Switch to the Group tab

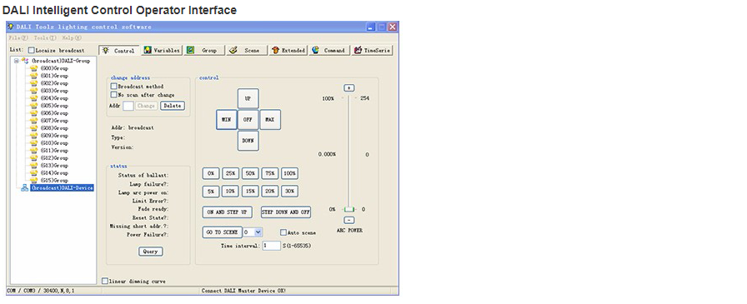point(204,50)
